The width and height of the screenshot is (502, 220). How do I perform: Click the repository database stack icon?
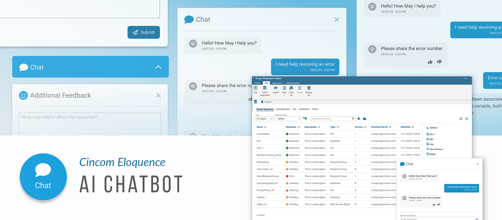pos(255,102)
